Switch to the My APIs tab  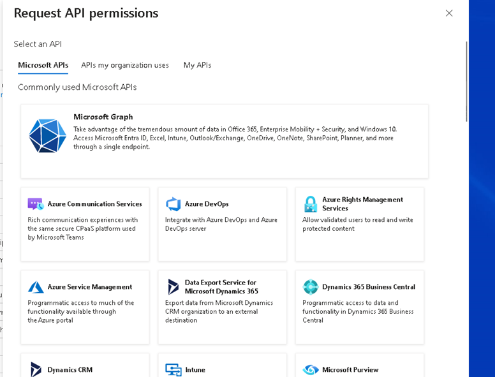[198, 65]
